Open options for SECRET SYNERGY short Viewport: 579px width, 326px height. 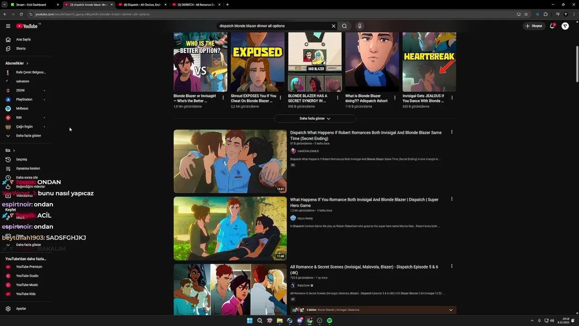click(x=337, y=98)
